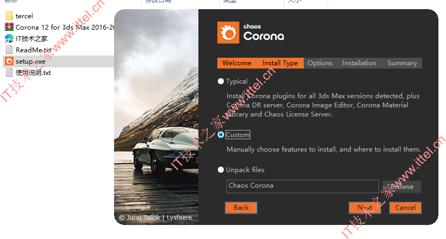Click the Back button
This screenshot has width=446, height=239.
(x=241, y=208)
